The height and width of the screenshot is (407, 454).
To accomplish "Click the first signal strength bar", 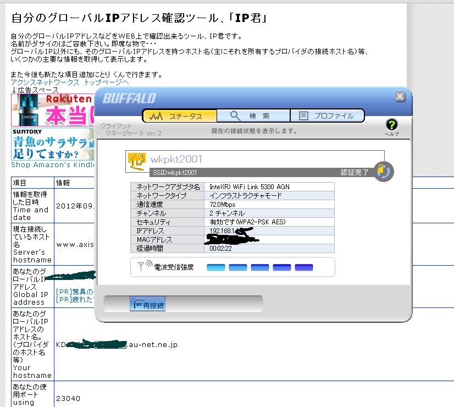I will point(216,267).
